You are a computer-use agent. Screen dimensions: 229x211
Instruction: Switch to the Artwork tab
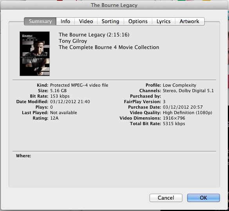[x=189, y=21]
